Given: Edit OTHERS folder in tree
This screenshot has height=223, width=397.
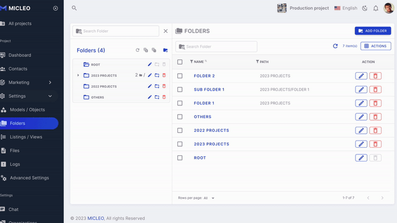Looking at the screenshot, I should [150, 97].
